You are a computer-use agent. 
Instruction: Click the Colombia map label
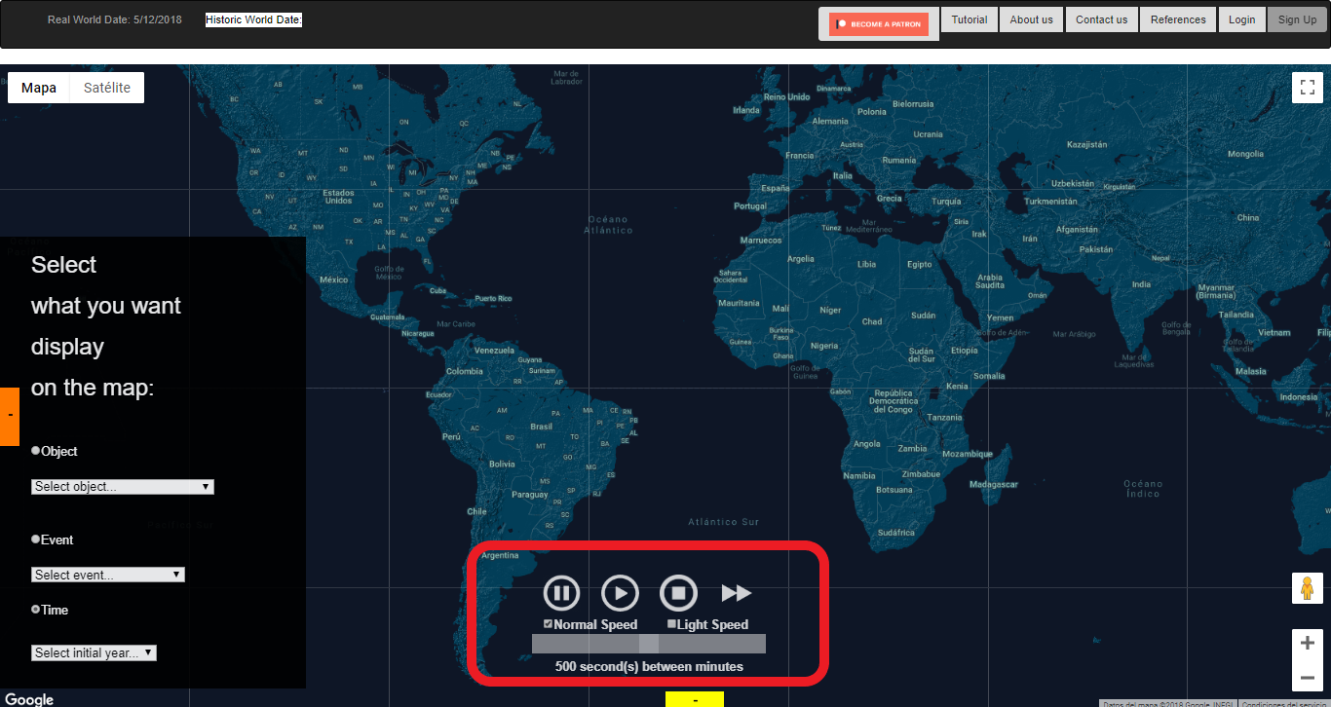pos(464,371)
